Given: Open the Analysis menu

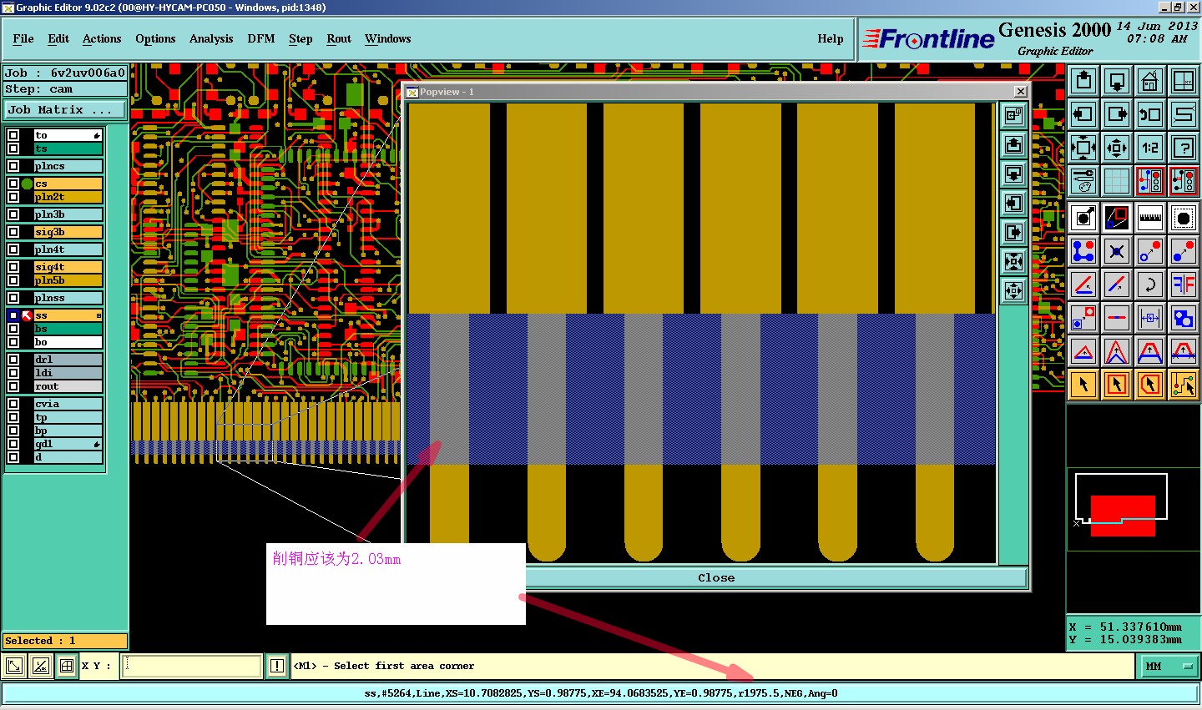Looking at the screenshot, I should (x=211, y=38).
